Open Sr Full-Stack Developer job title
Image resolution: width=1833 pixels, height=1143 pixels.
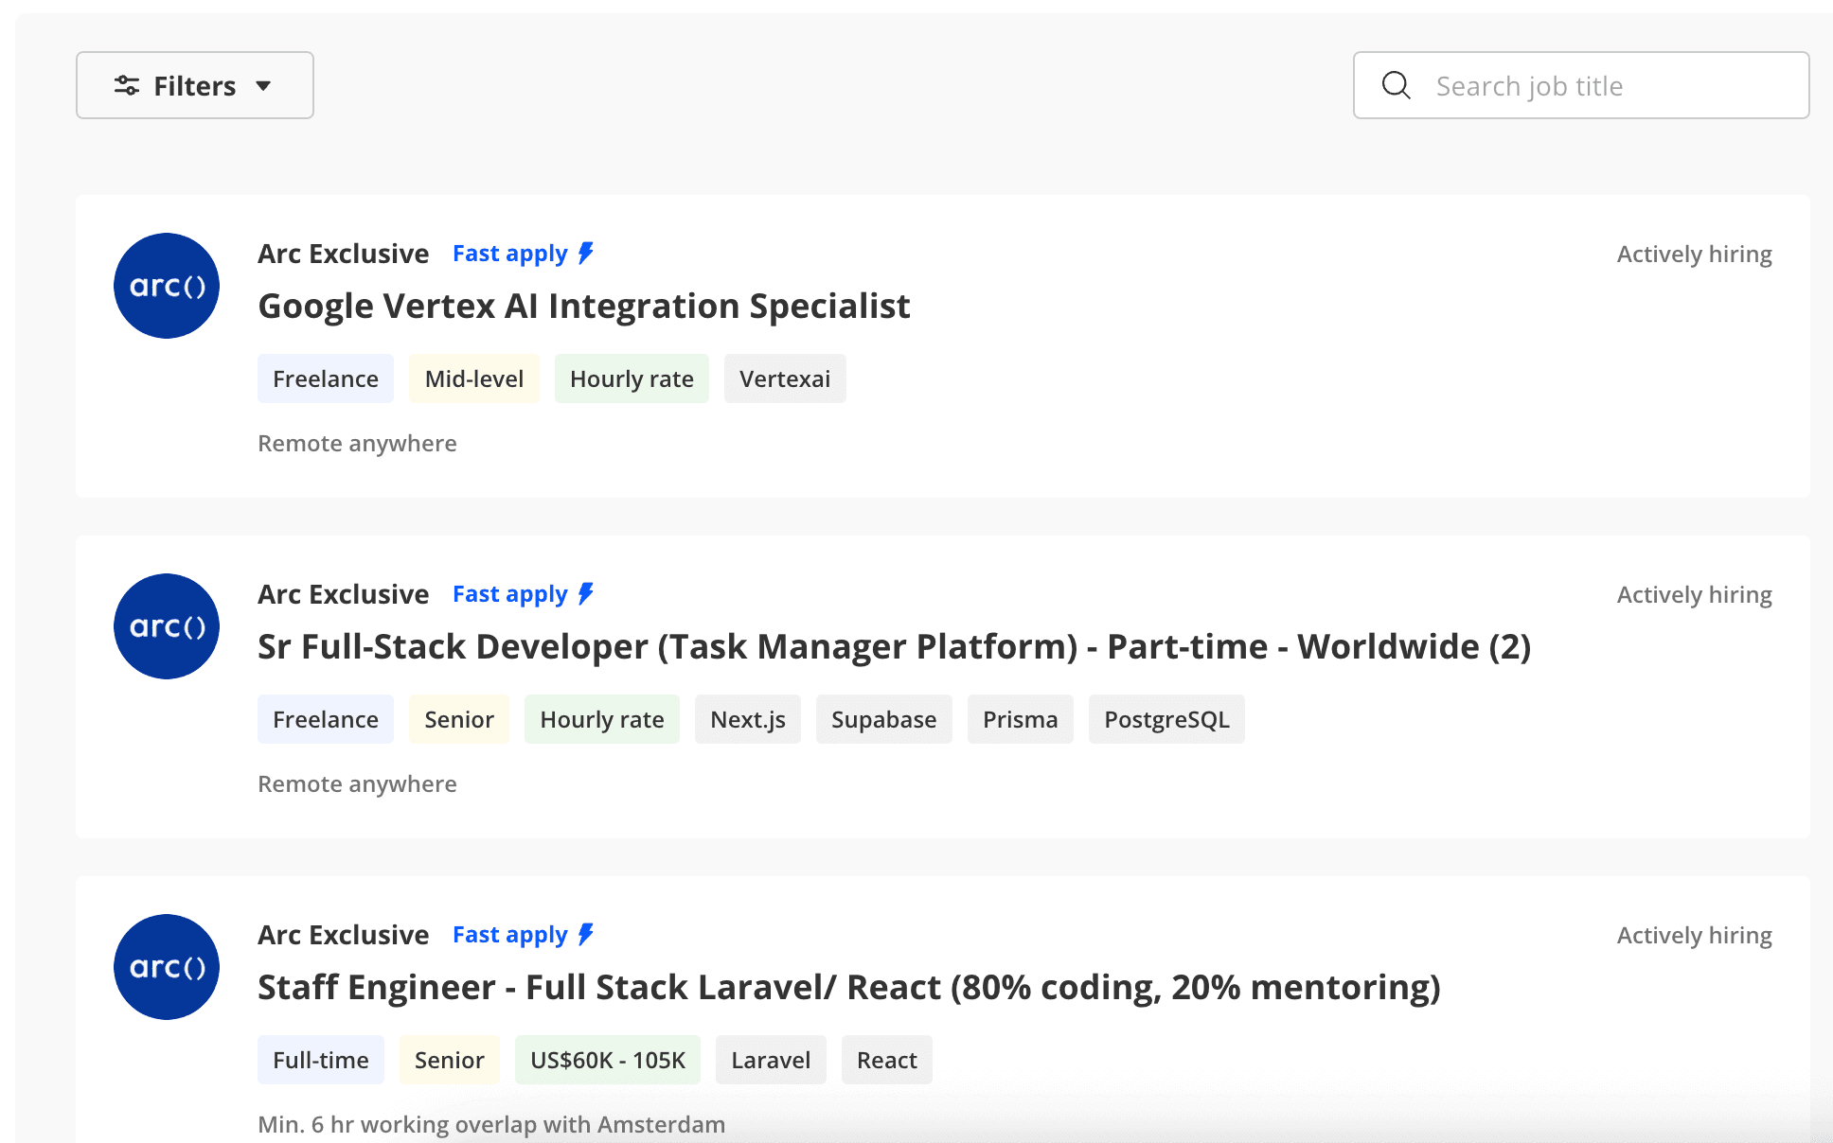pos(894,647)
